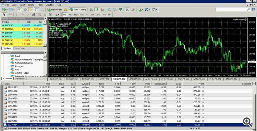Select ArtificialIntelligence expert in Navigator
The width and height of the screenshot is (257, 131).
coord(24,63)
